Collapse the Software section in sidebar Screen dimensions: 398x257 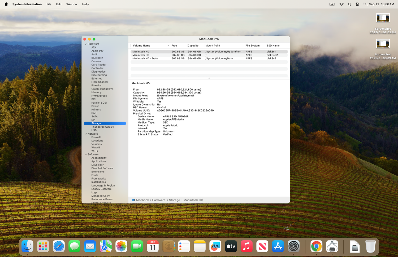coord(86,154)
